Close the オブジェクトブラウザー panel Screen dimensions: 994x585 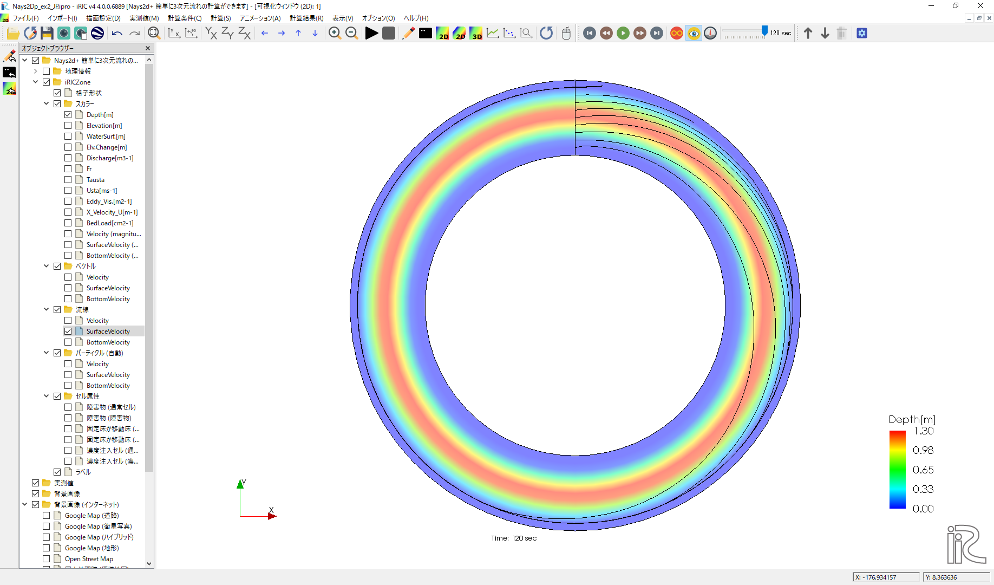click(148, 48)
